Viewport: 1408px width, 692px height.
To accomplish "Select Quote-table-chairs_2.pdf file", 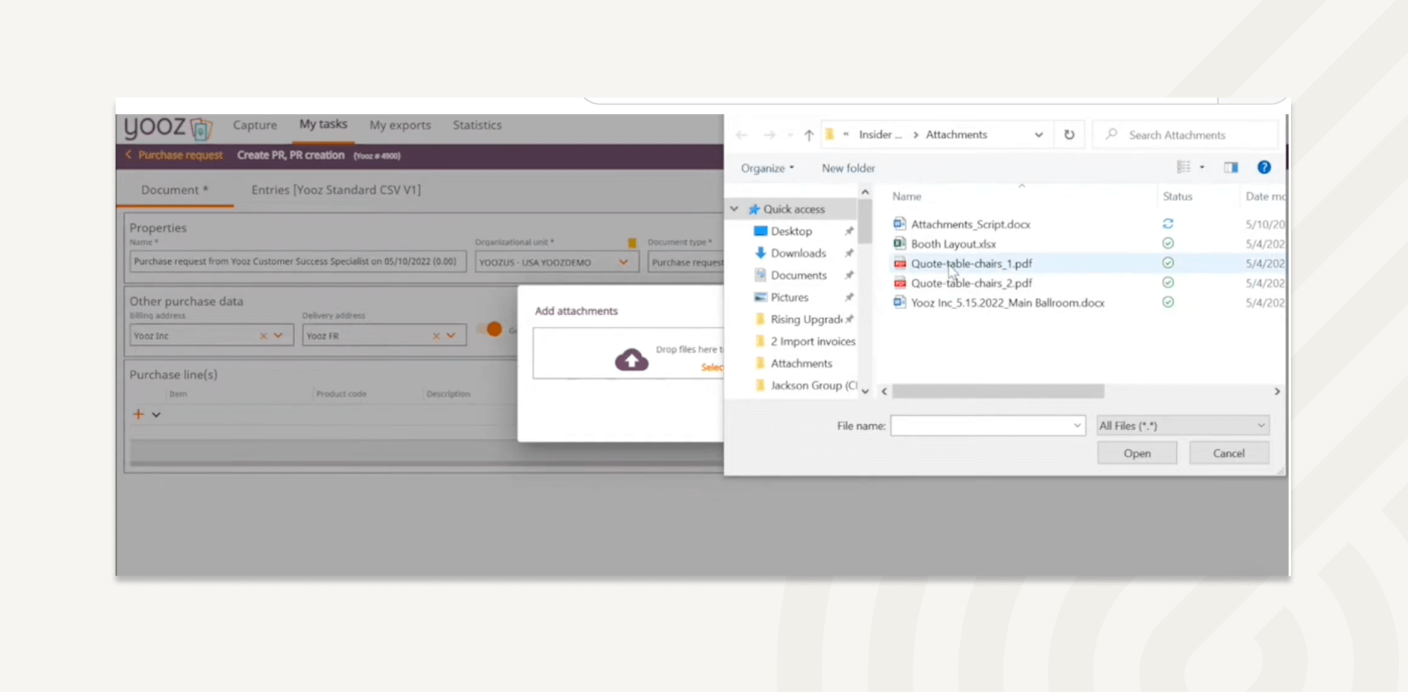I will point(971,283).
